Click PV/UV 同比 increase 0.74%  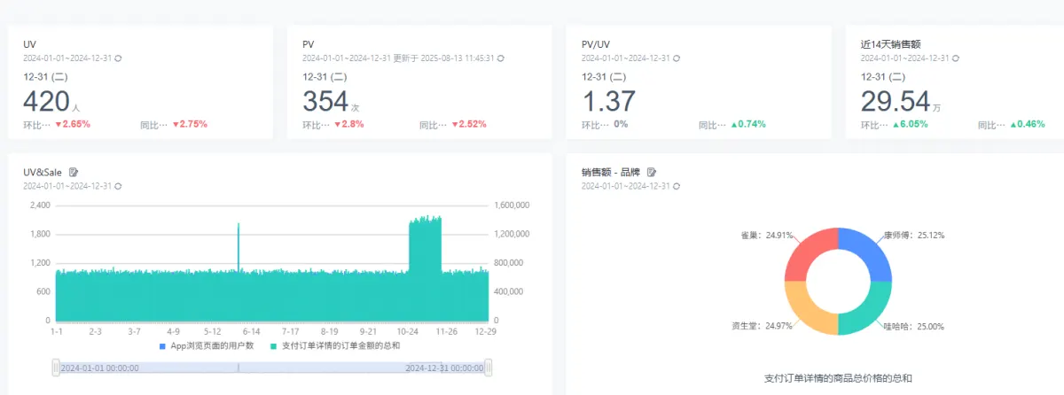coord(747,124)
